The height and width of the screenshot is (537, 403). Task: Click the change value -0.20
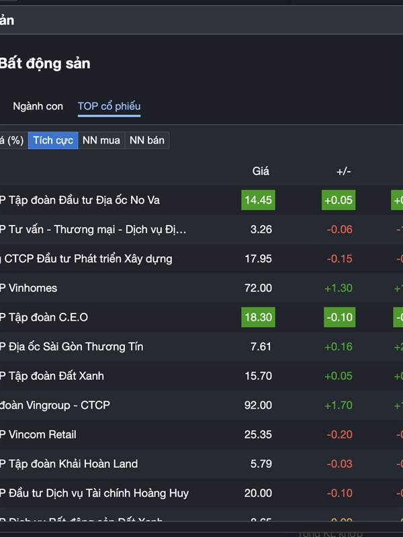pyautogui.click(x=340, y=434)
